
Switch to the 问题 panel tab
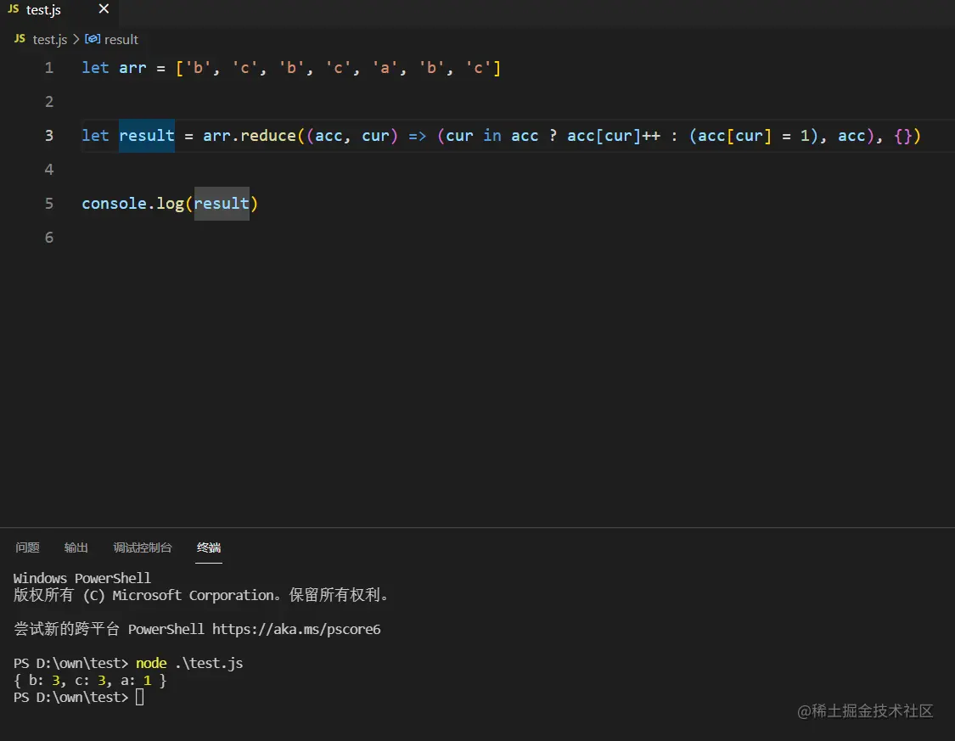click(27, 547)
